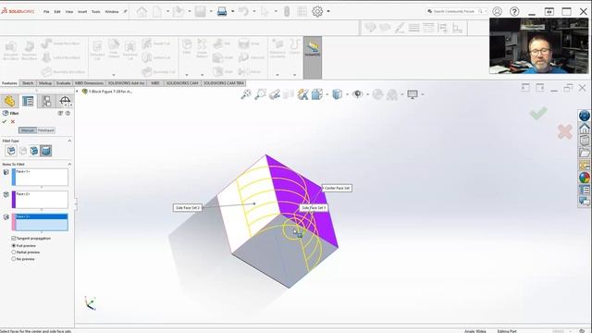Click the Zoom to Area icon

pyautogui.click(x=260, y=94)
